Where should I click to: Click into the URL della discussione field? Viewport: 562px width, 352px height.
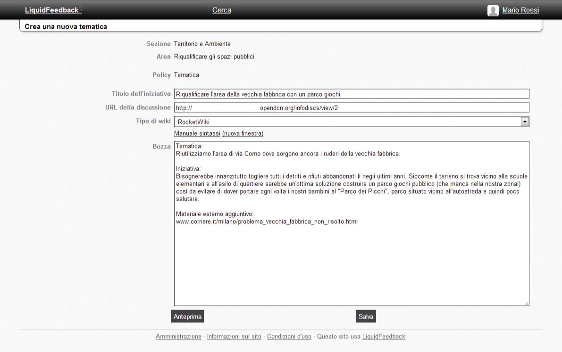(x=351, y=108)
